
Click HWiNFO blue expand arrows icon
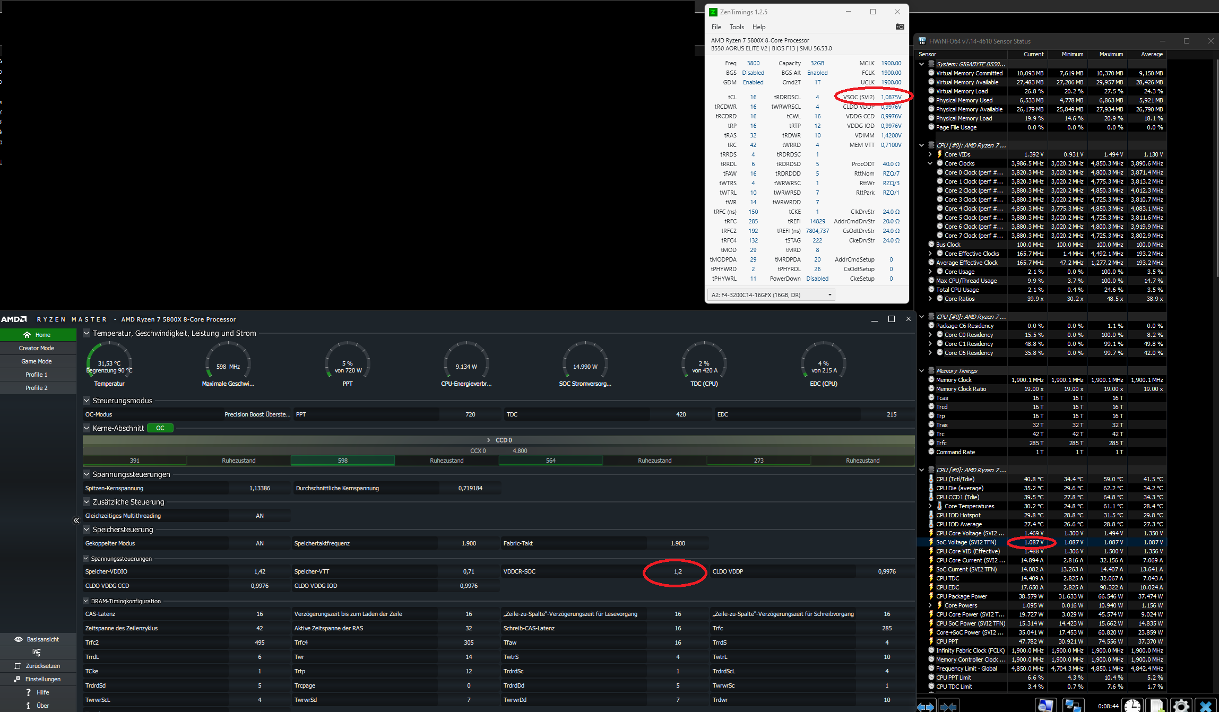point(926,707)
